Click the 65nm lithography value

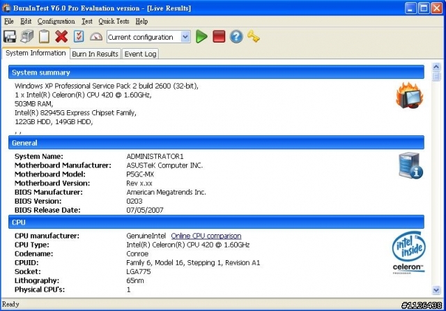[135, 280]
